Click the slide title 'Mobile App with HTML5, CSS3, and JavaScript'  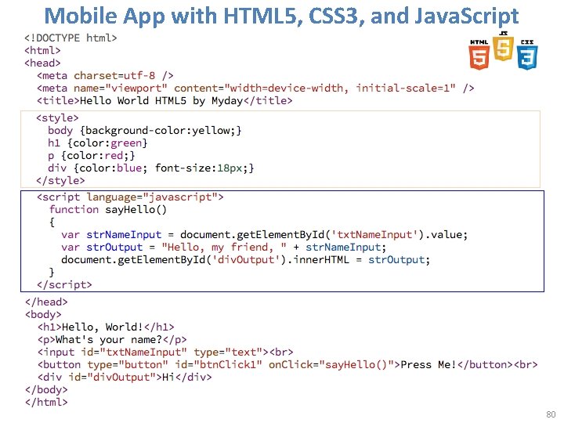point(281,16)
